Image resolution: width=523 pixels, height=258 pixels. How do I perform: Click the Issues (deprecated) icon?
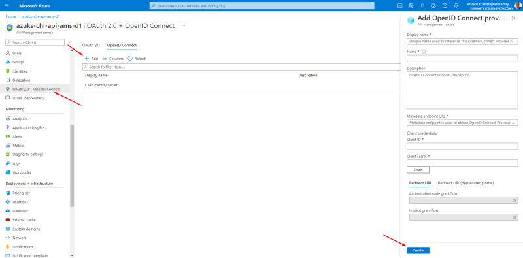tap(8, 98)
